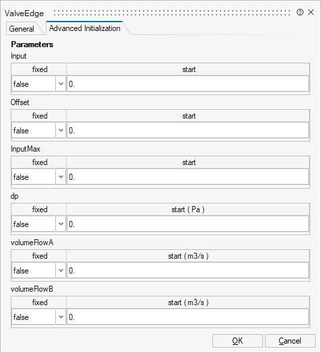Click the dp start (Pa) field
This screenshot has height=353, width=321.
point(187,224)
